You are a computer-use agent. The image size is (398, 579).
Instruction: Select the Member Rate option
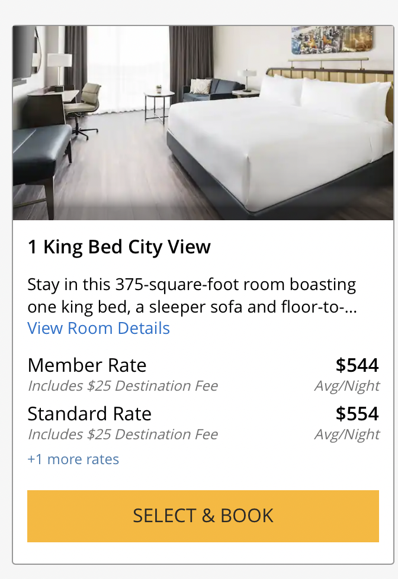86,365
